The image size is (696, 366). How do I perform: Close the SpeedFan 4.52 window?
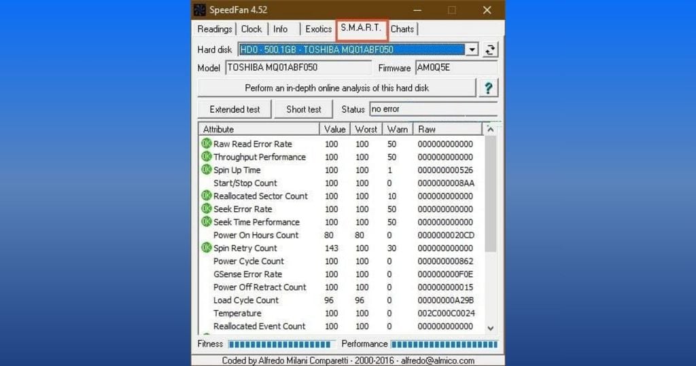(x=487, y=10)
